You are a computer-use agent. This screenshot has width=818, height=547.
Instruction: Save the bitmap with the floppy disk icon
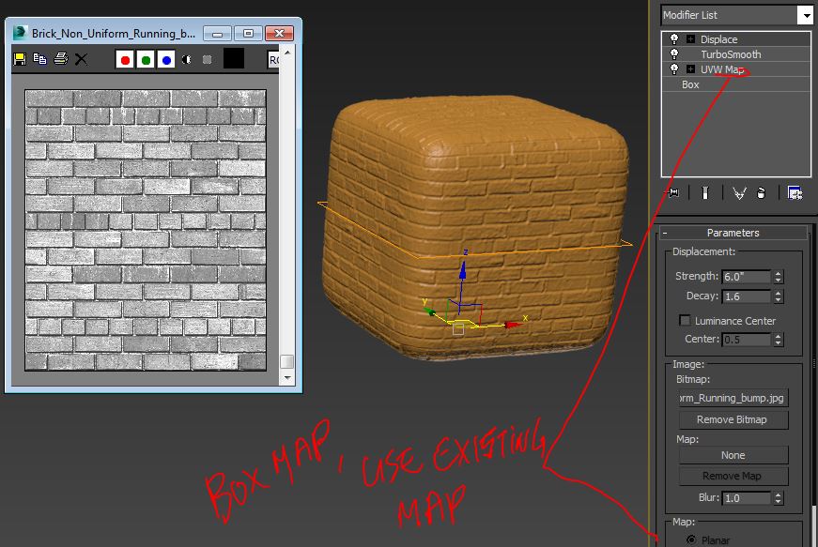pos(20,59)
